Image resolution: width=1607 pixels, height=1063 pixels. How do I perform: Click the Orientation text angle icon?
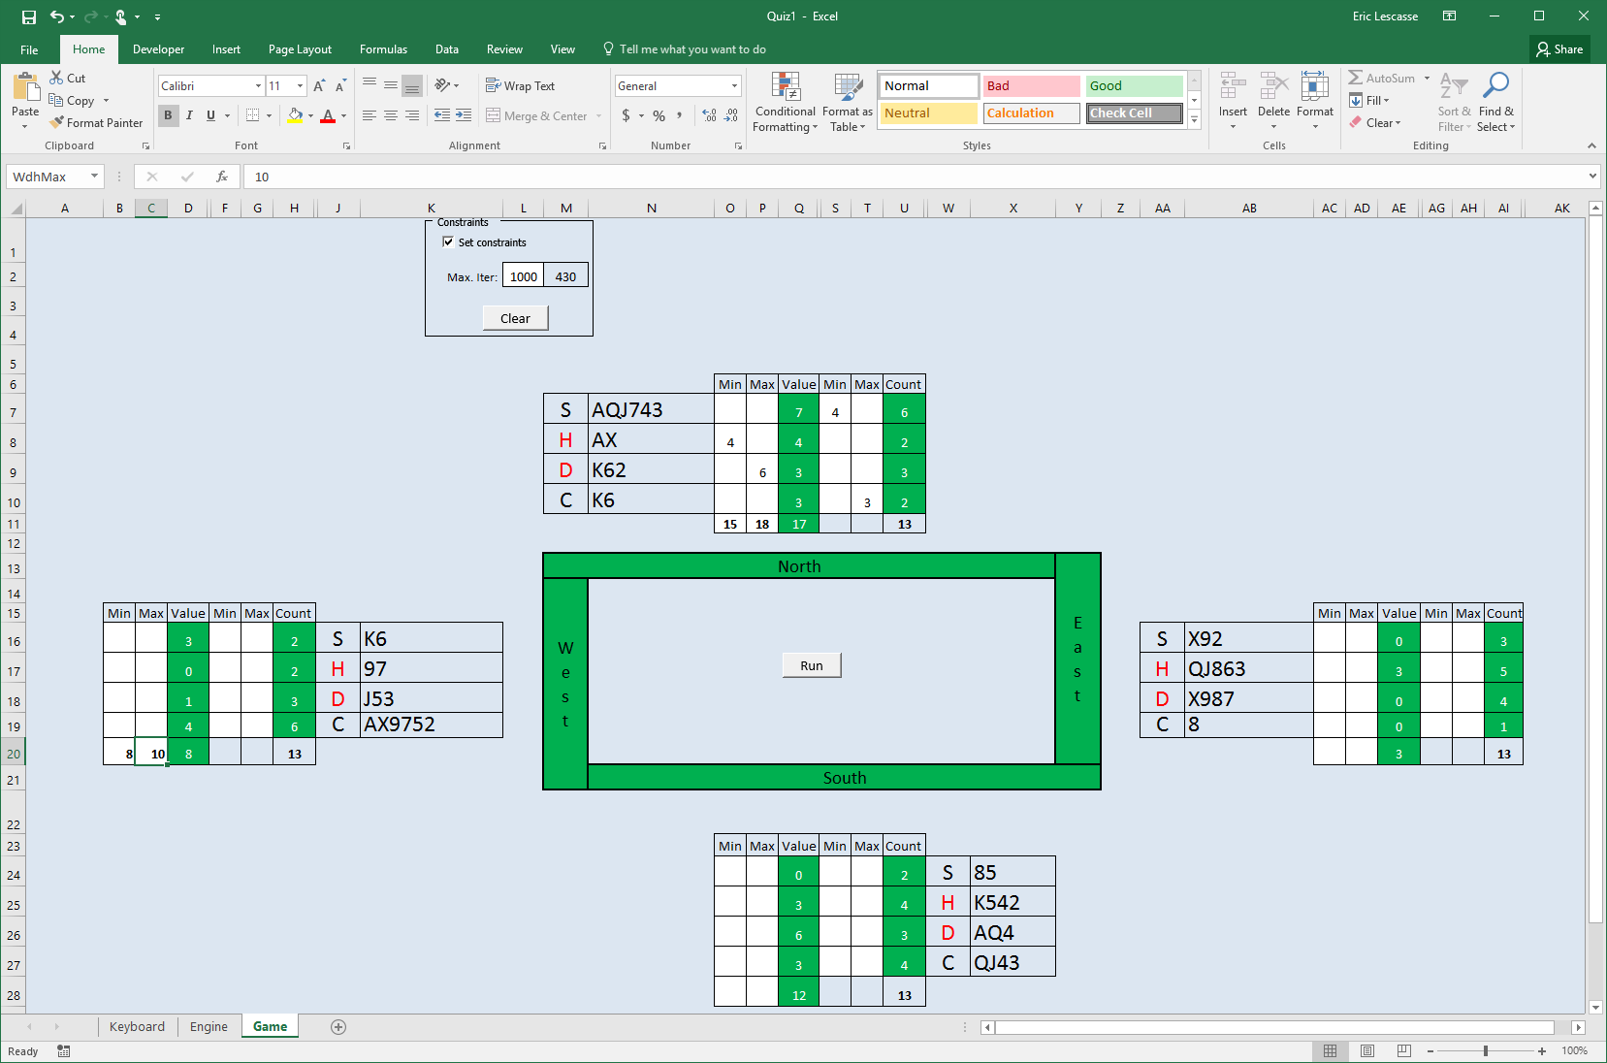click(442, 85)
